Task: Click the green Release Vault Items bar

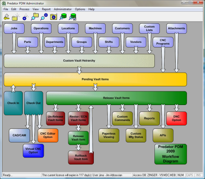Action: [116, 98]
